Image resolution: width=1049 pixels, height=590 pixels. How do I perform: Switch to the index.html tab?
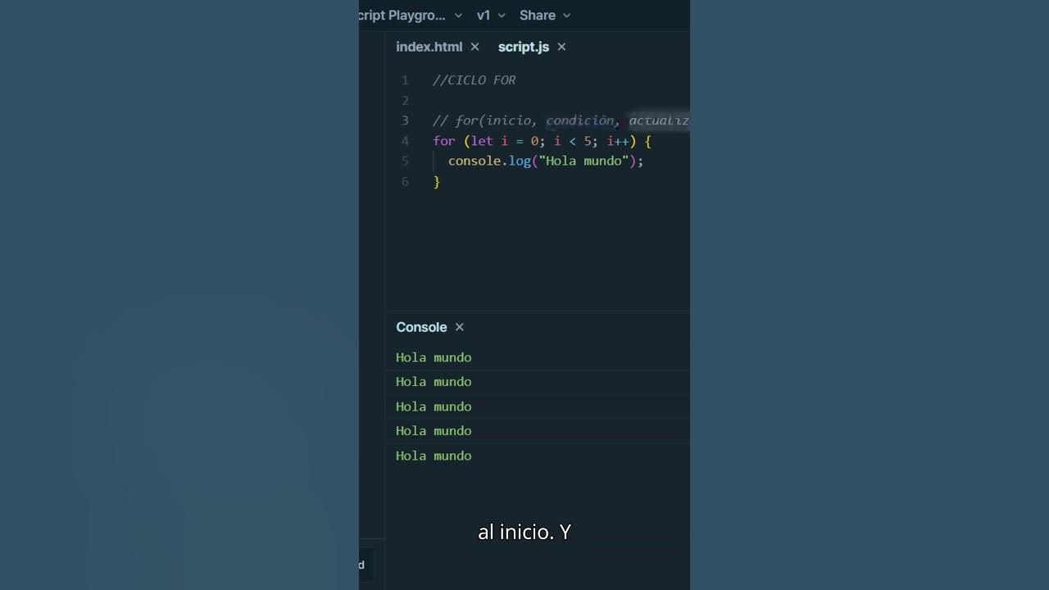click(x=429, y=47)
